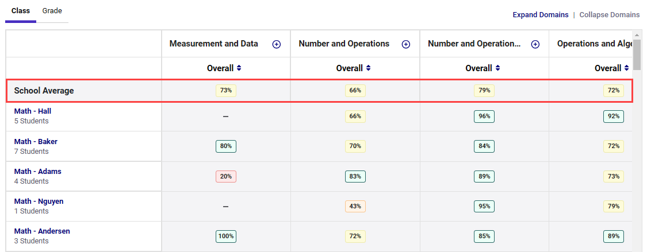Image resolution: width=647 pixels, height=252 pixels.
Task: Open the Math - Hall class
Action: point(33,111)
